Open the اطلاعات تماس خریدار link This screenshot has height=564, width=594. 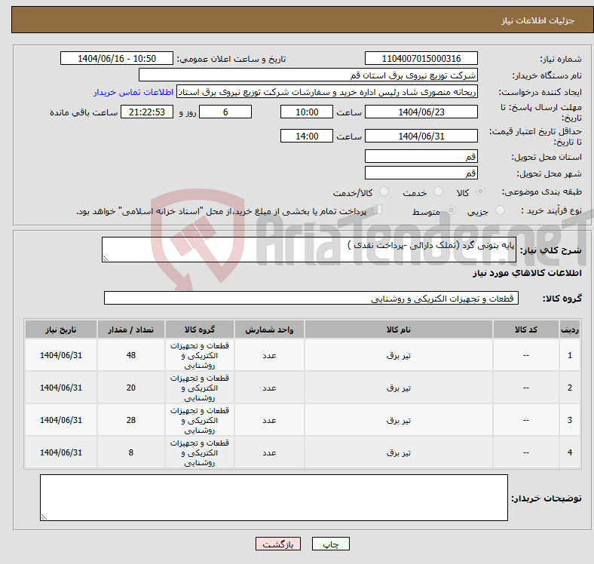133,92
